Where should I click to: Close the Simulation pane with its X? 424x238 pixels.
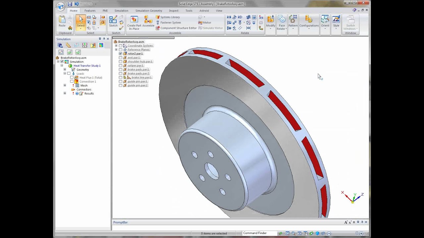pos(108,39)
